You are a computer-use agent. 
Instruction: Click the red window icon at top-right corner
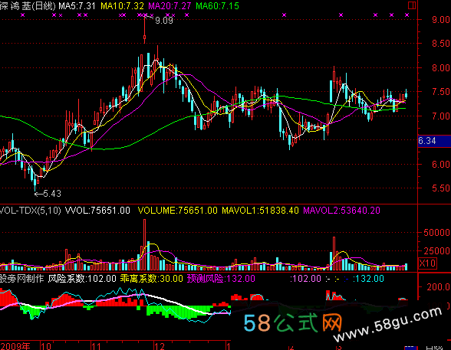(x=412, y=5)
